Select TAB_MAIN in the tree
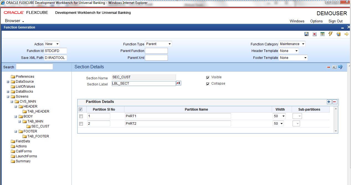 coord(35,121)
